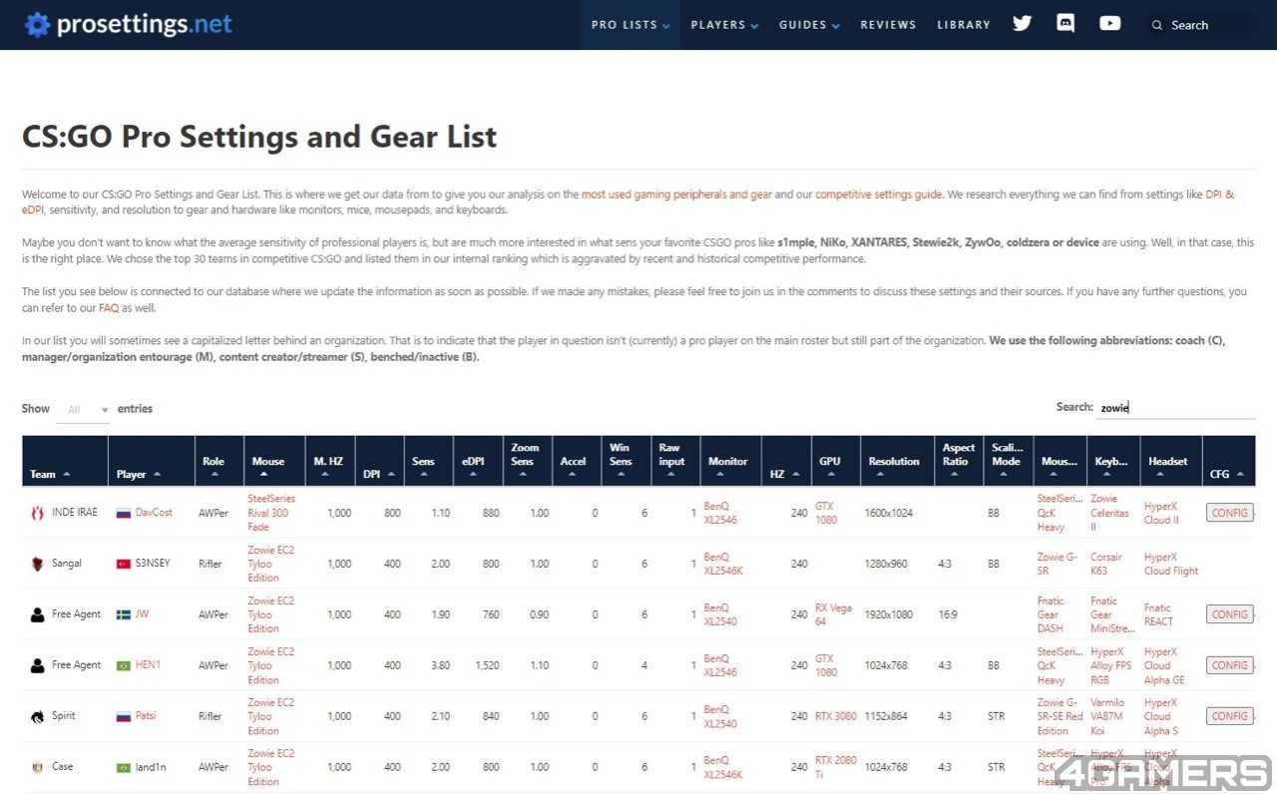Viewport: 1277px width, 794px height.
Task: Expand the PLAYERS menu
Action: pos(725,25)
